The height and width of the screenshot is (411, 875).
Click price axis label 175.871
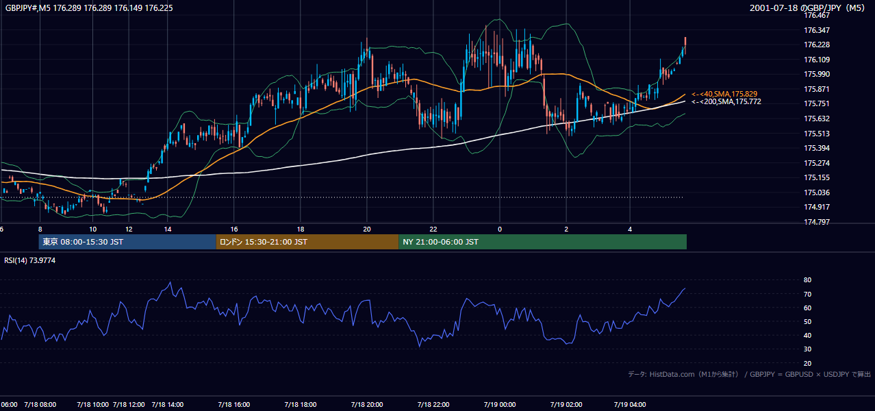(x=816, y=89)
